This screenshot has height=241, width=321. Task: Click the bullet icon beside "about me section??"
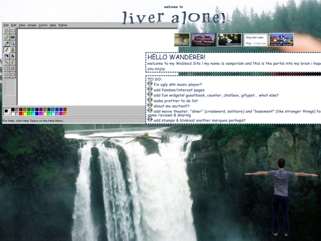point(150,105)
